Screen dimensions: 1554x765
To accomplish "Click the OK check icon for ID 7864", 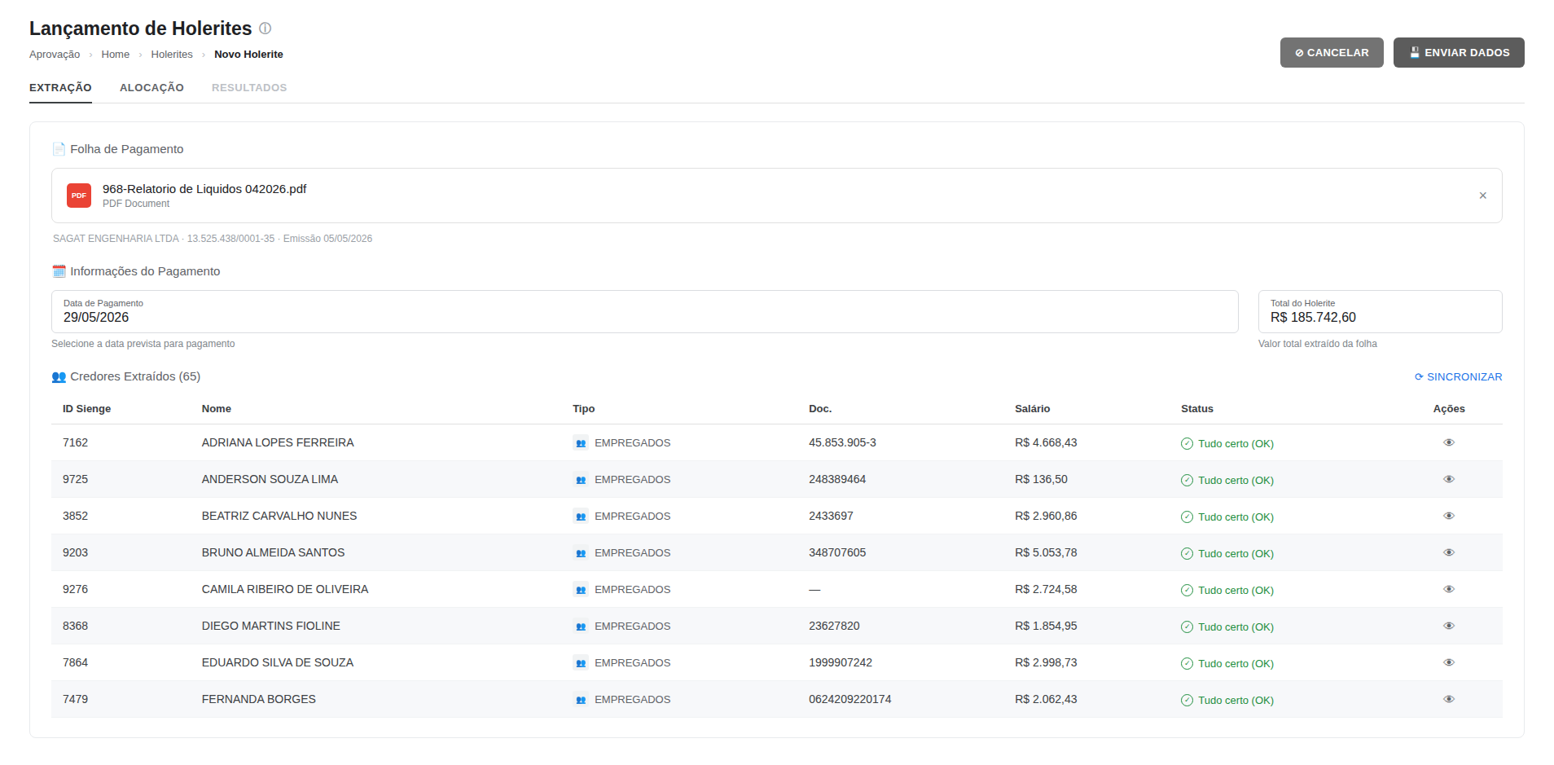I will tap(1187, 664).
